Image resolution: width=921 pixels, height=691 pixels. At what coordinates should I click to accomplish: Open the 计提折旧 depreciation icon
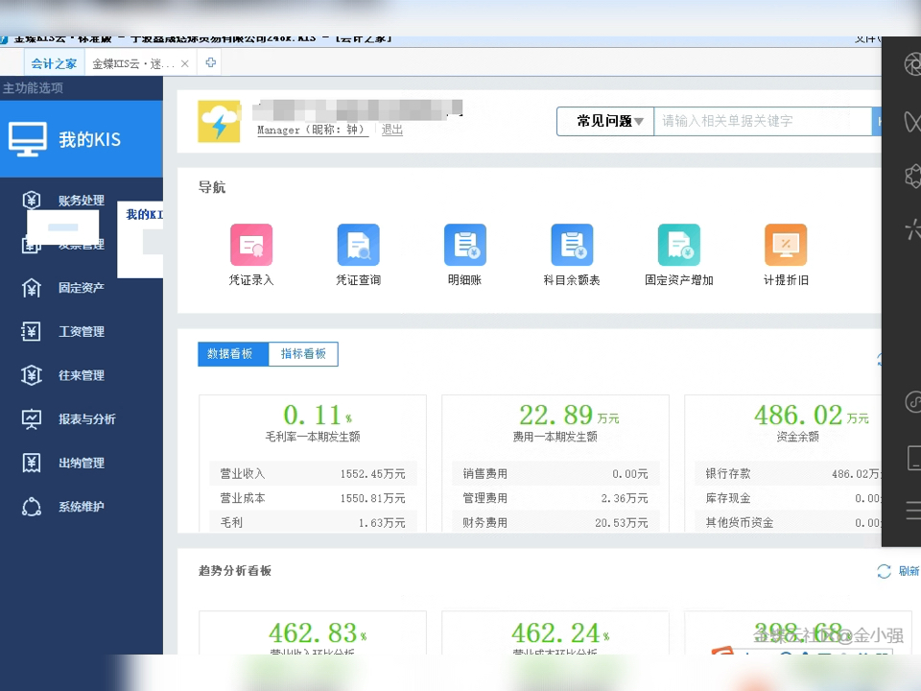point(785,245)
